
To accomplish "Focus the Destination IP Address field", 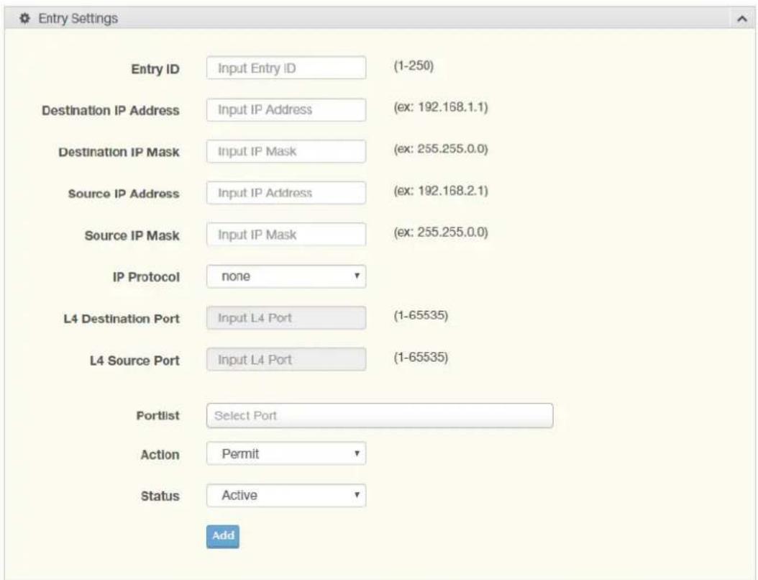I will (x=286, y=110).
